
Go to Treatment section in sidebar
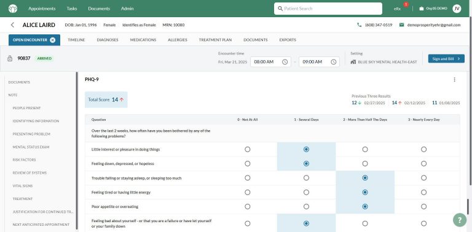click(x=23, y=199)
